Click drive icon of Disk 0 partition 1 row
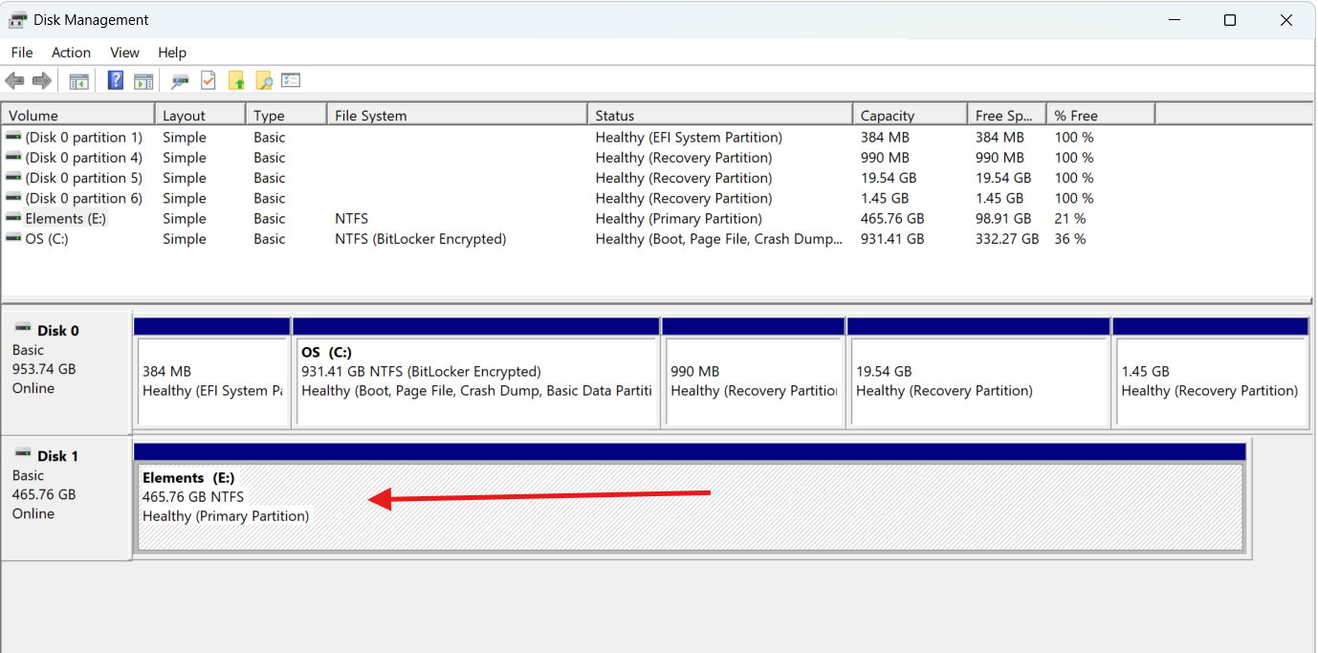1318x653 pixels. click(x=13, y=137)
